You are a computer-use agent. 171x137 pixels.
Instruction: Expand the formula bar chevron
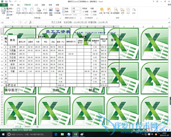(x=169, y=22)
